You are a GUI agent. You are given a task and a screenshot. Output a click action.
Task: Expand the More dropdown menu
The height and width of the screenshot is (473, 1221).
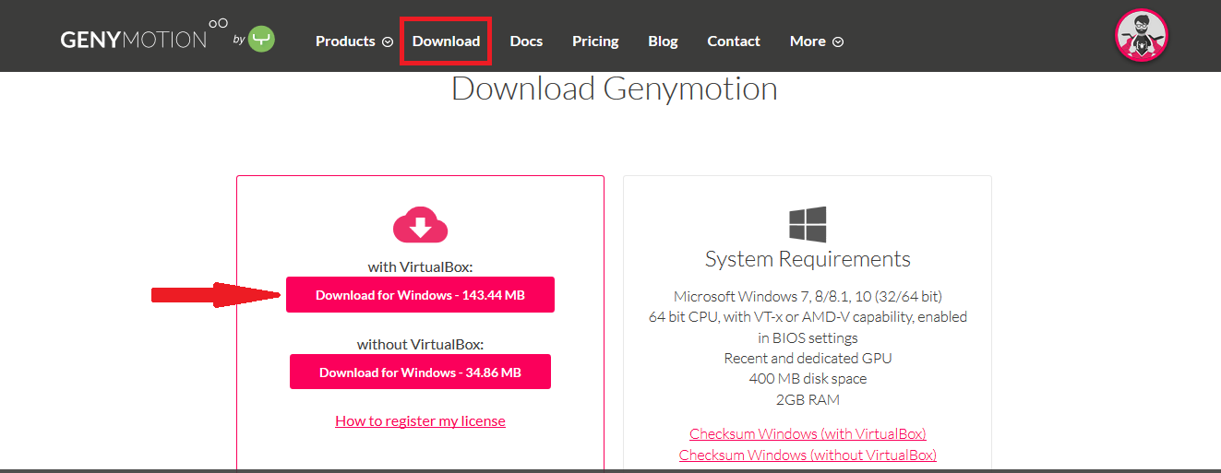click(x=816, y=41)
